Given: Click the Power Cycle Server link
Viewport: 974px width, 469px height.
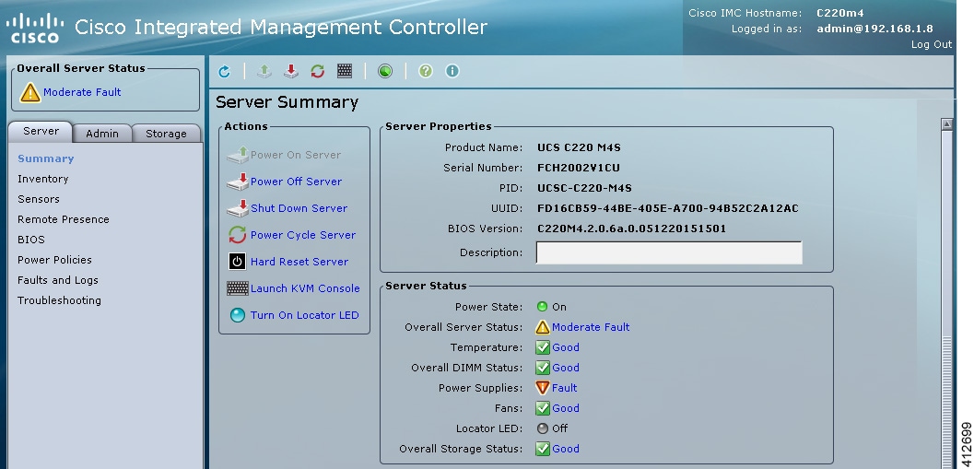Looking at the screenshot, I should (303, 235).
